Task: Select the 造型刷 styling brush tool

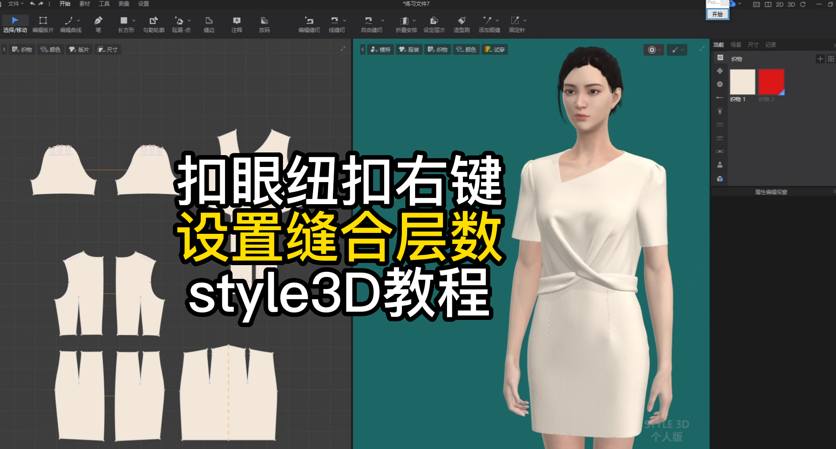Action: coord(462,24)
